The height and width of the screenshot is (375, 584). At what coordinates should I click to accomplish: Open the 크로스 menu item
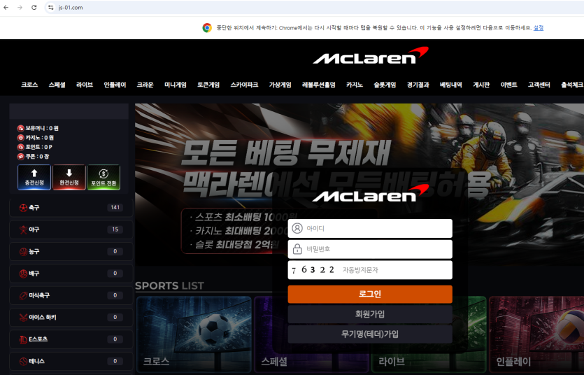coord(29,85)
